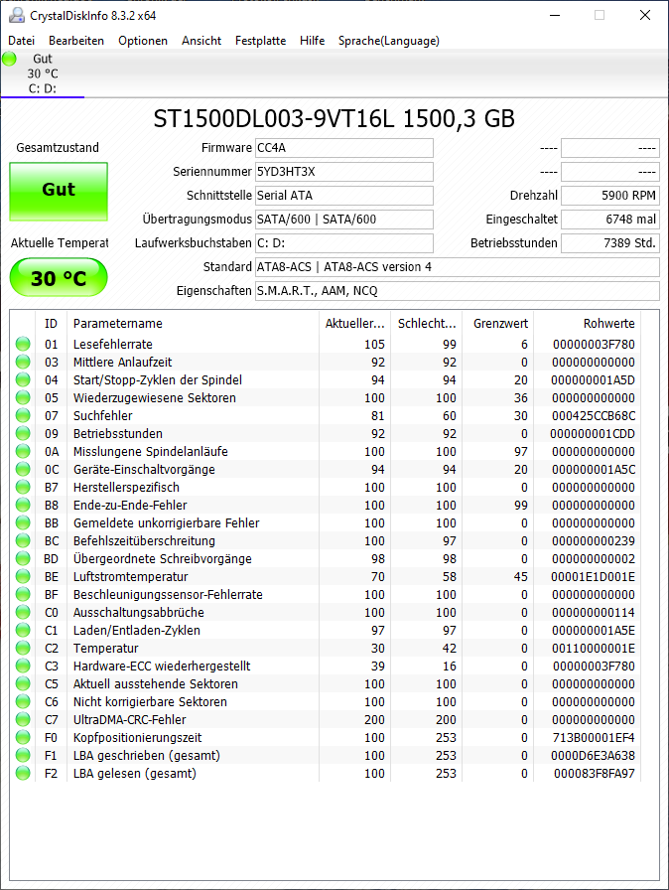Image resolution: width=669 pixels, height=890 pixels.
Task: Click the Schnittstelle field Serial ATA
Action: pyautogui.click(x=344, y=196)
